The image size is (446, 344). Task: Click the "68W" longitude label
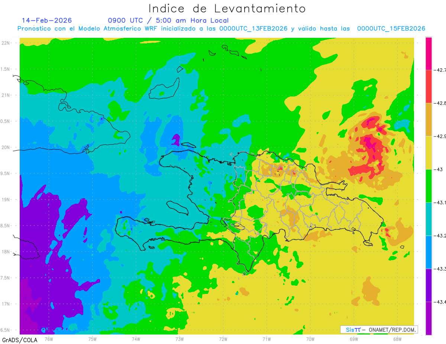coord(397,339)
